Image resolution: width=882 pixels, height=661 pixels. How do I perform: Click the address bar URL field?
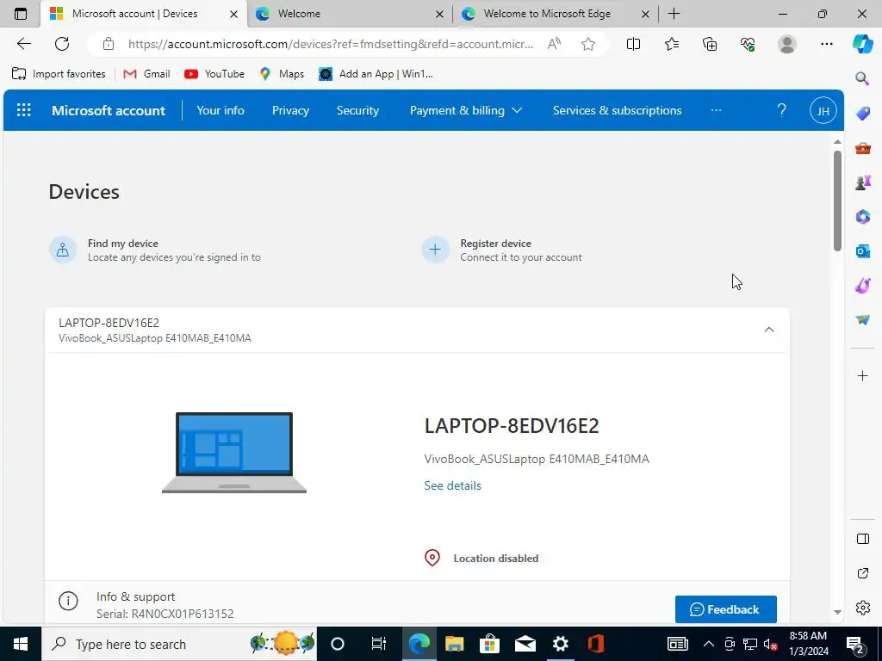[330, 44]
